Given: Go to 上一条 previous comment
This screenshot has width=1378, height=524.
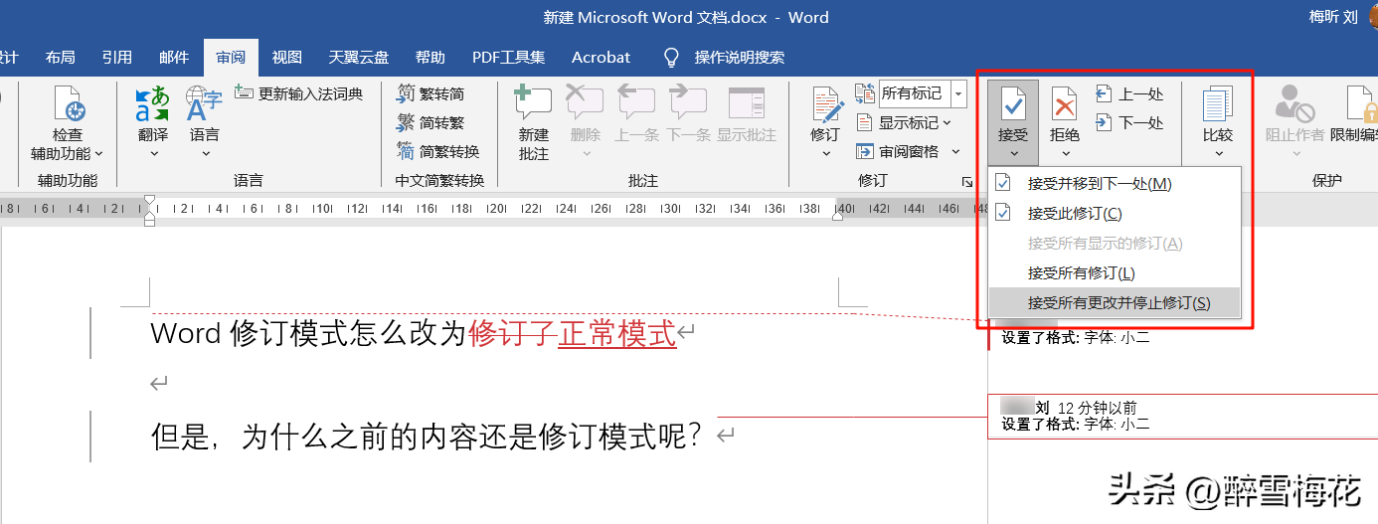Looking at the screenshot, I should pyautogui.click(x=636, y=104).
